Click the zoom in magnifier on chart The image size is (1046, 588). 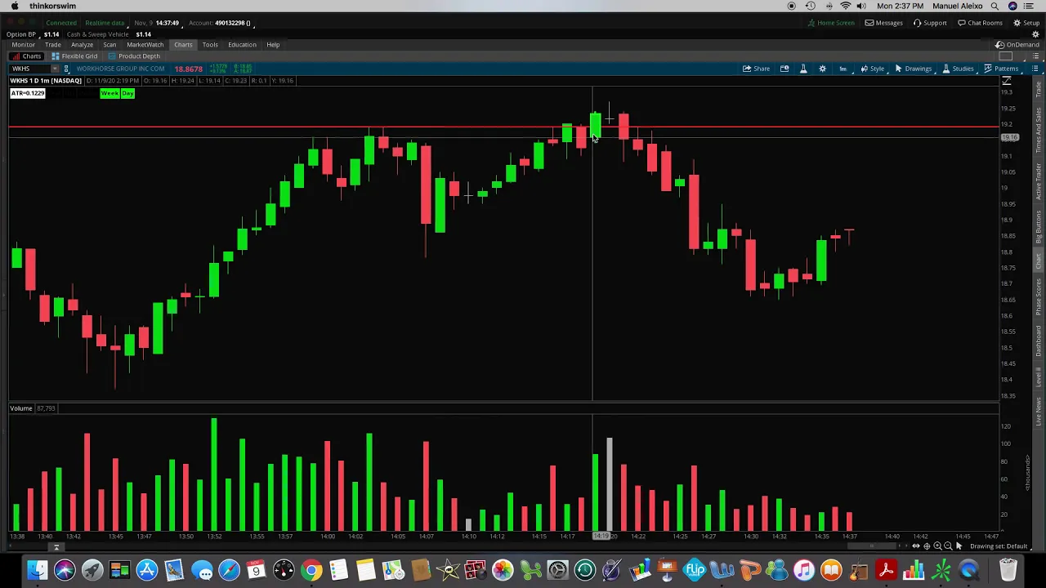pyautogui.click(x=937, y=546)
